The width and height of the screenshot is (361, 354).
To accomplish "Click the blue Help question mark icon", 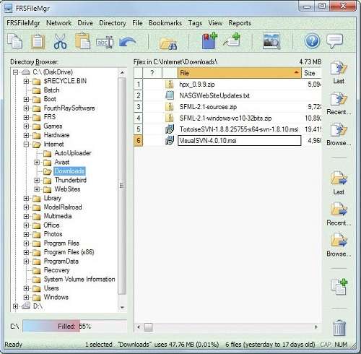I will tap(312, 41).
